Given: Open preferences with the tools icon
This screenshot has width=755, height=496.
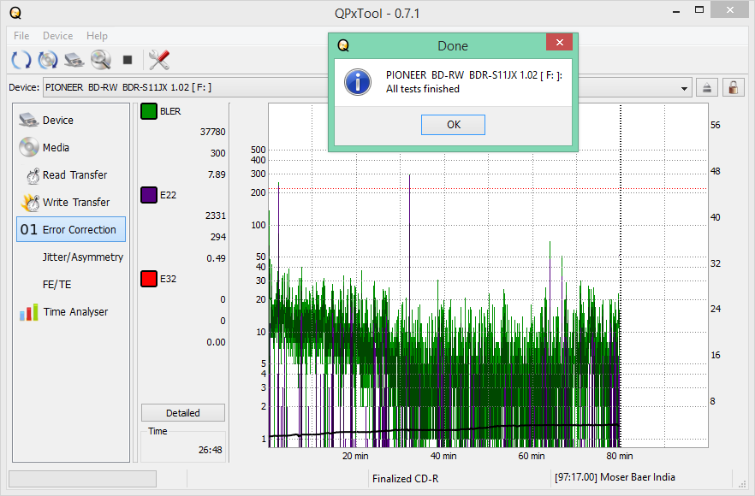Looking at the screenshot, I should pos(159,60).
